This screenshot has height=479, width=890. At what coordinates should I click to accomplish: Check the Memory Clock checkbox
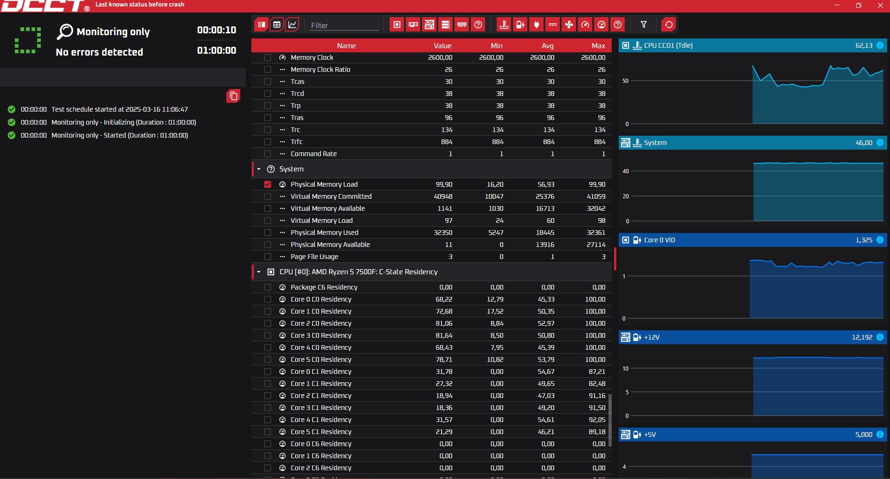pyautogui.click(x=268, y=57)
